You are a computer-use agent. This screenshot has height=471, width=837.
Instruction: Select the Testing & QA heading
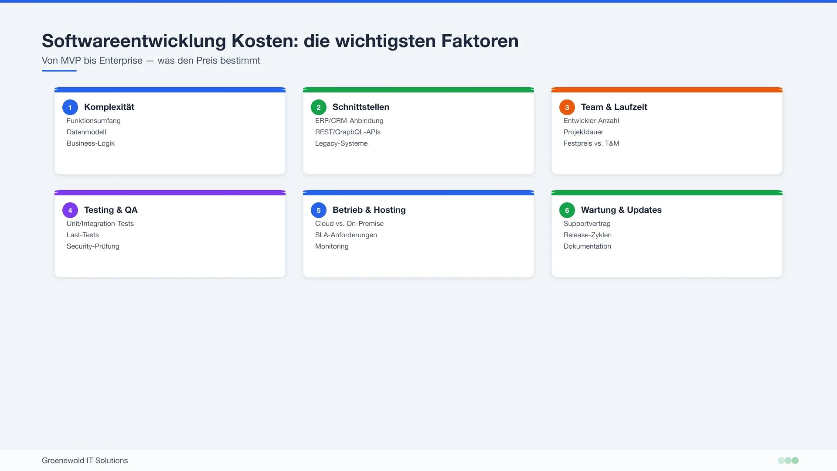tap(111, 210)
